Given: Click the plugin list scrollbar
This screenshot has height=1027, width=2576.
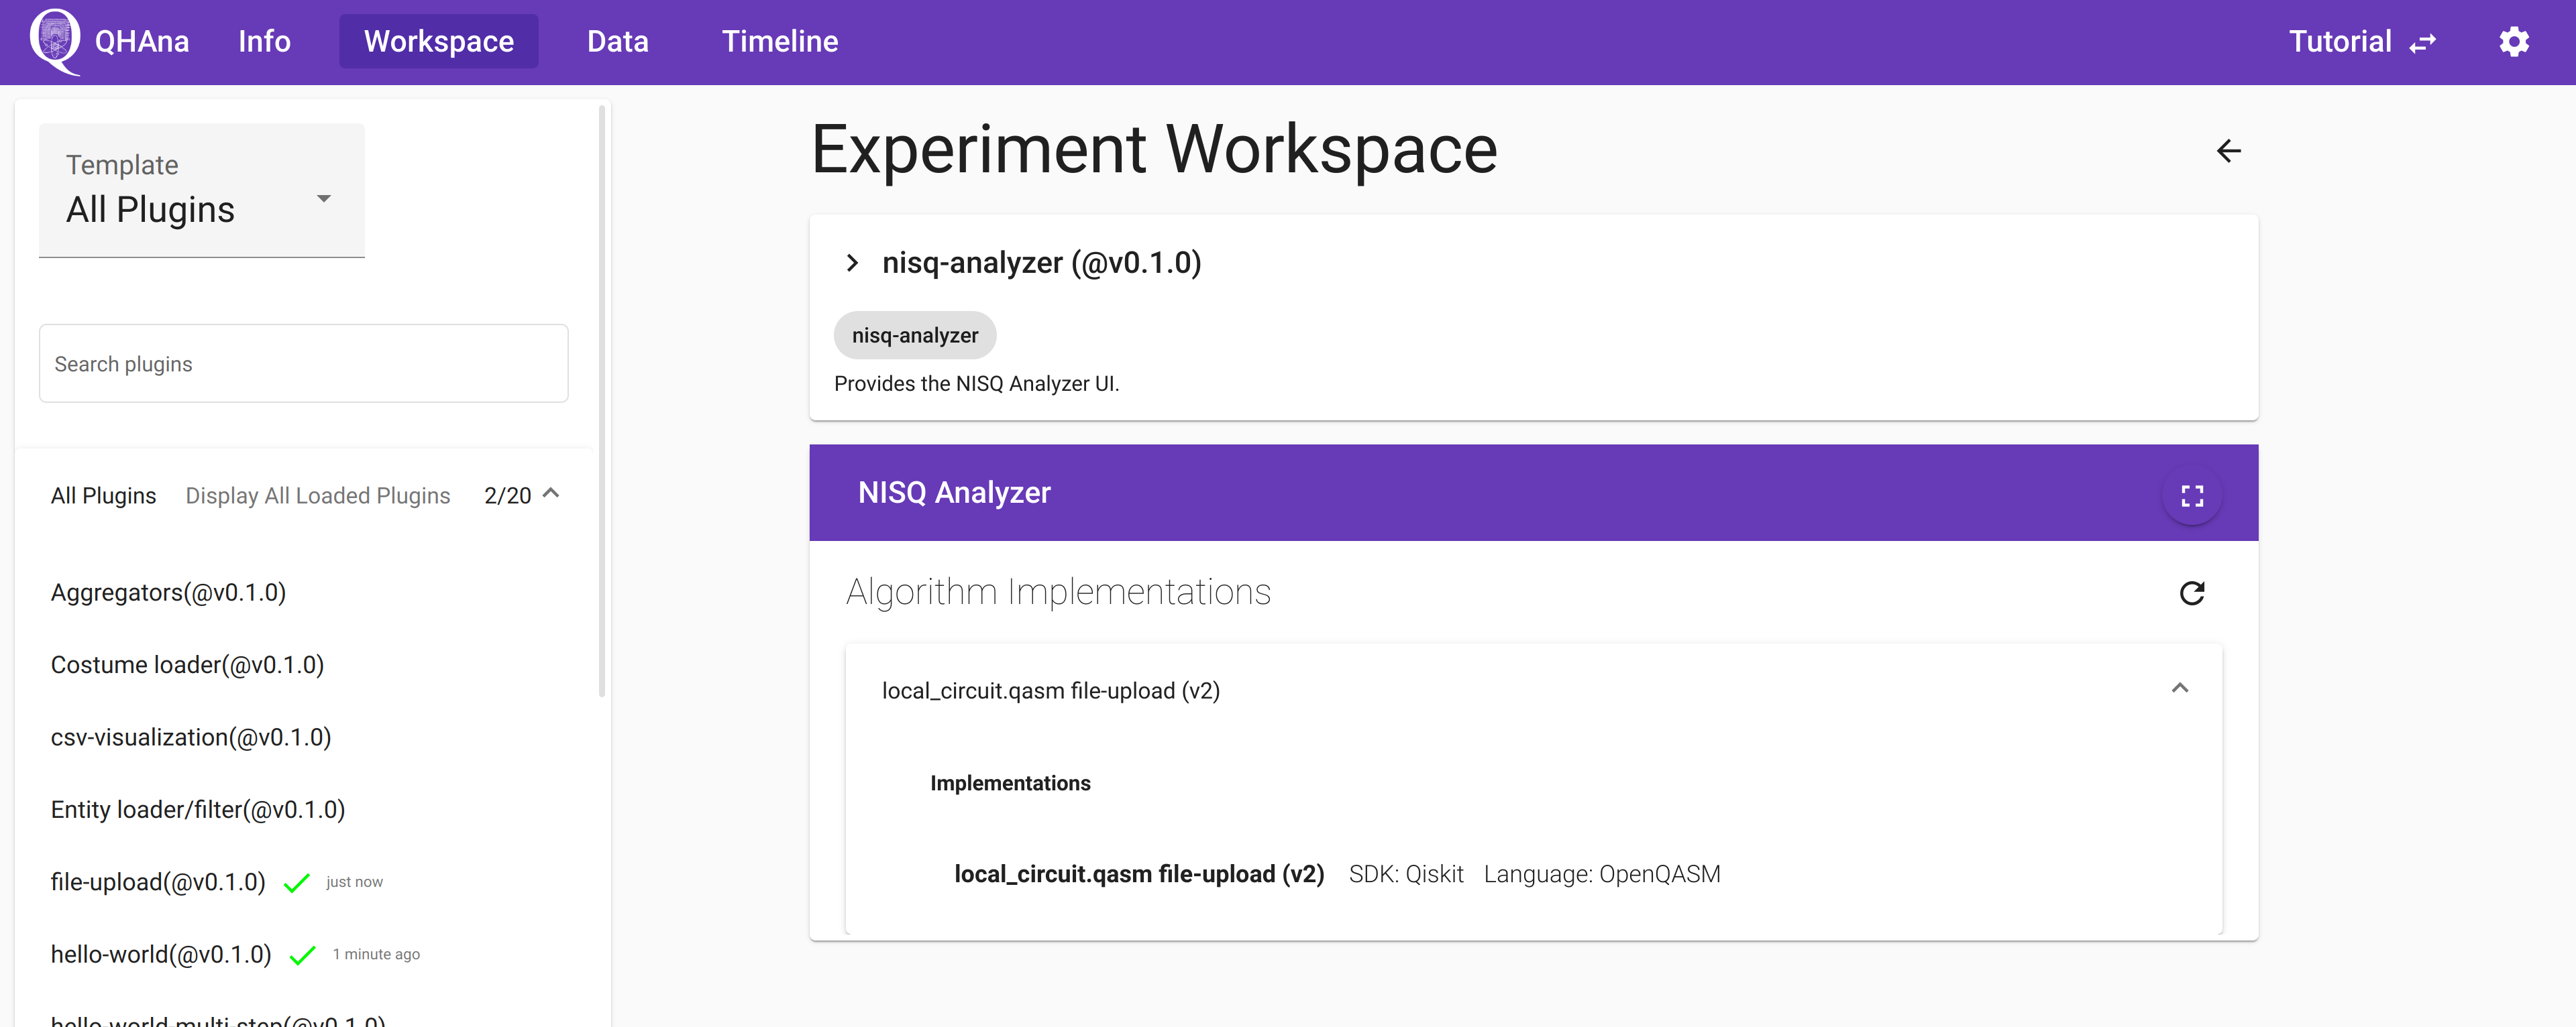Looking at the screenshot, I should 602,400.
